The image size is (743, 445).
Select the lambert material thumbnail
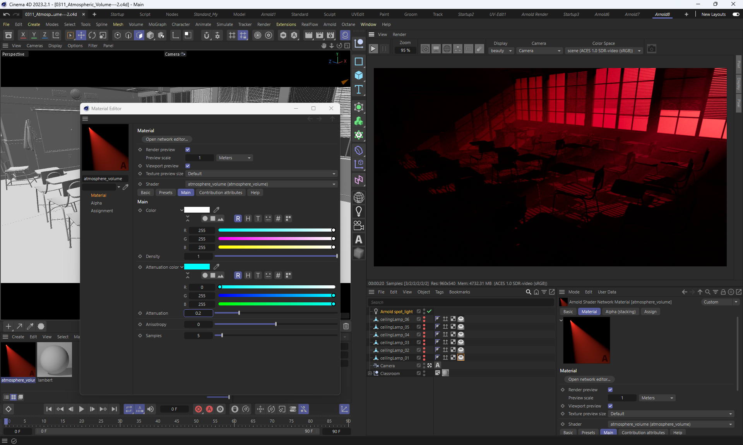click(55, 360)
